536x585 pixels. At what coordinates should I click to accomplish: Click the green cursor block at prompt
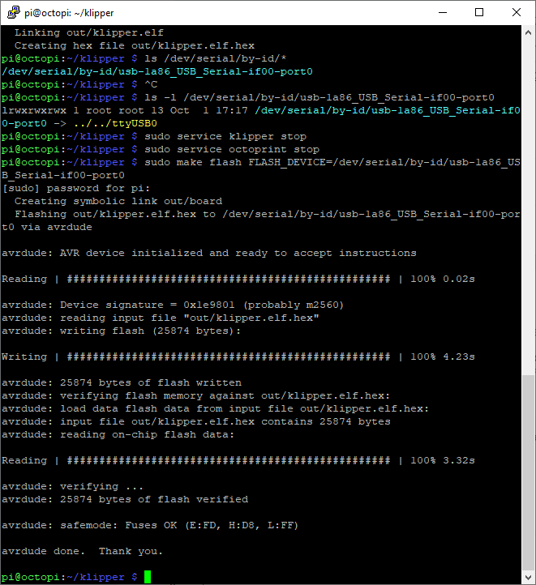click(148, 577)
